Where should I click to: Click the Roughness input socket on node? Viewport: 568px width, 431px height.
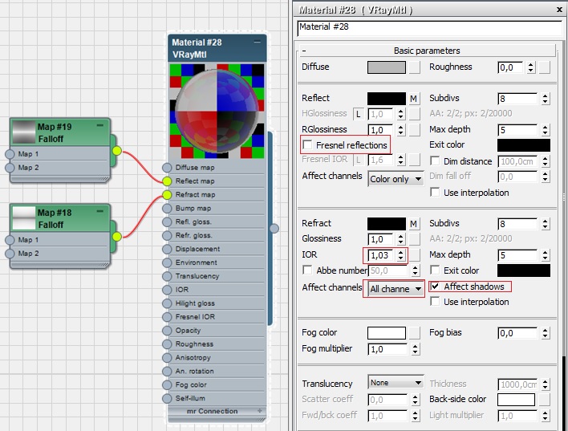click(x=167, y=344)
